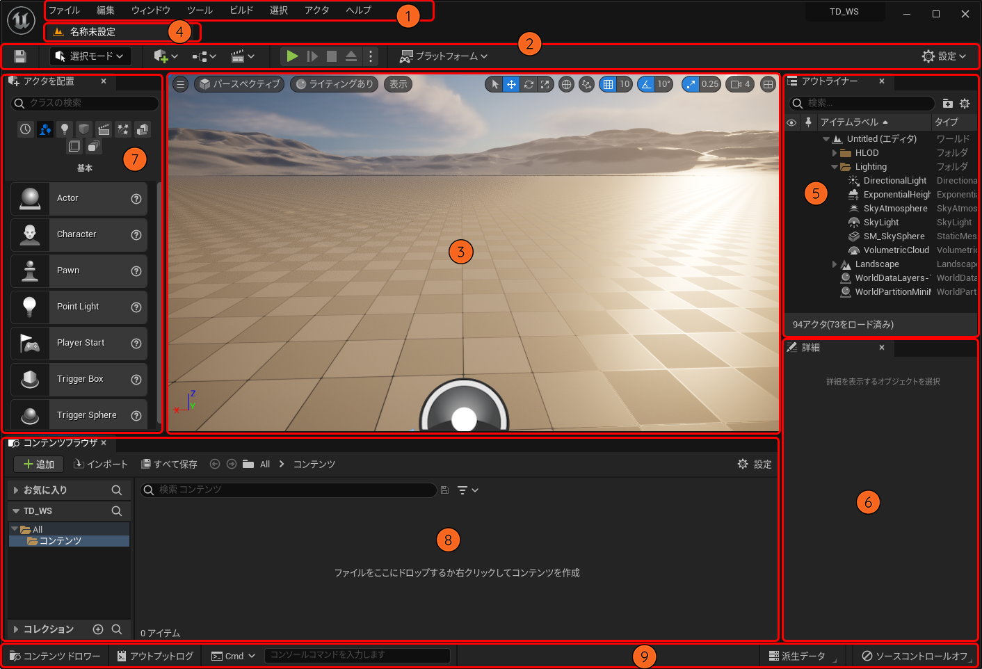This screenshot has width=982, height=669.
Task: Click the console command input field
Action: click(357, 655)
